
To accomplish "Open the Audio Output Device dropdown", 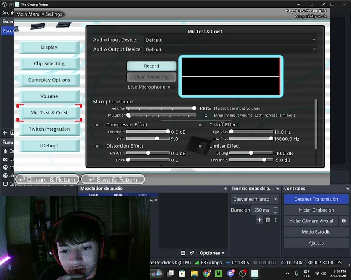I will (x=231, y=49).
